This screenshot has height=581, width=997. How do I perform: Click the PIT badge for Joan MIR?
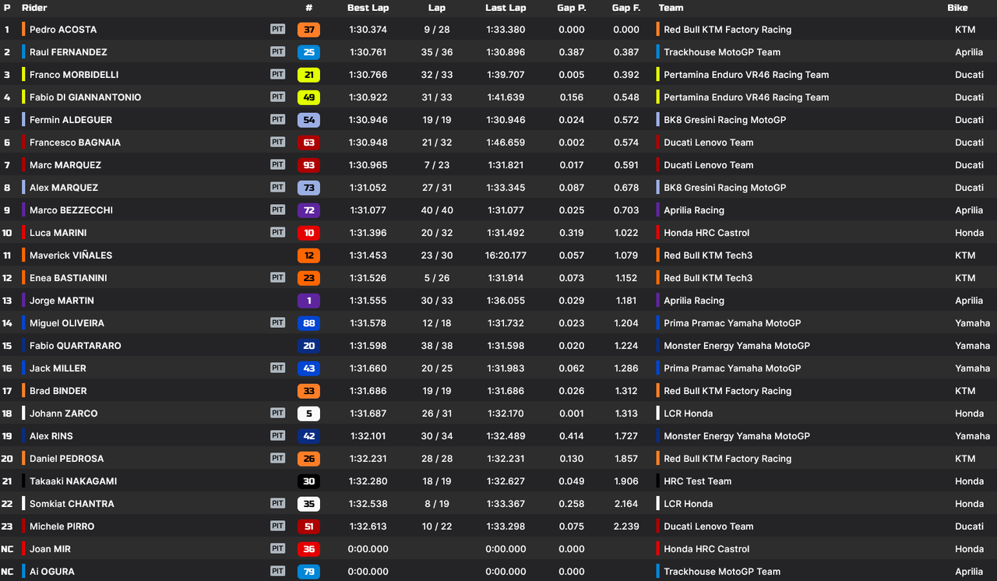pos(277,548)
